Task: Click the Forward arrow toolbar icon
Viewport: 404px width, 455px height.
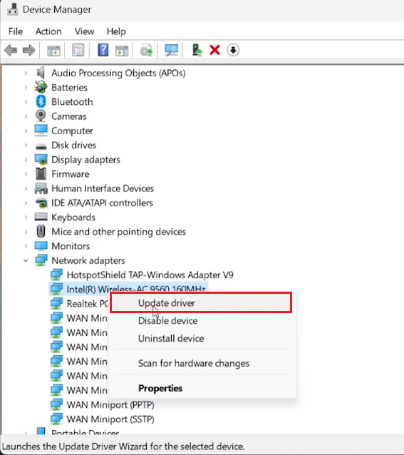Action: [x=29, y=50]
